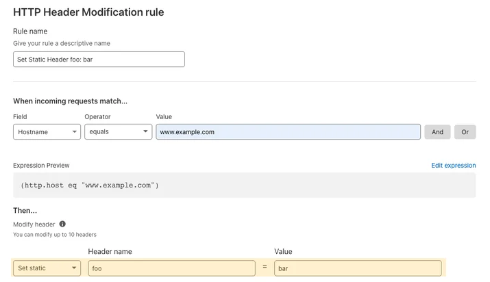This screenshot has height=282, width=490.
Task: Click the Then... section heading
Action: 25,211
